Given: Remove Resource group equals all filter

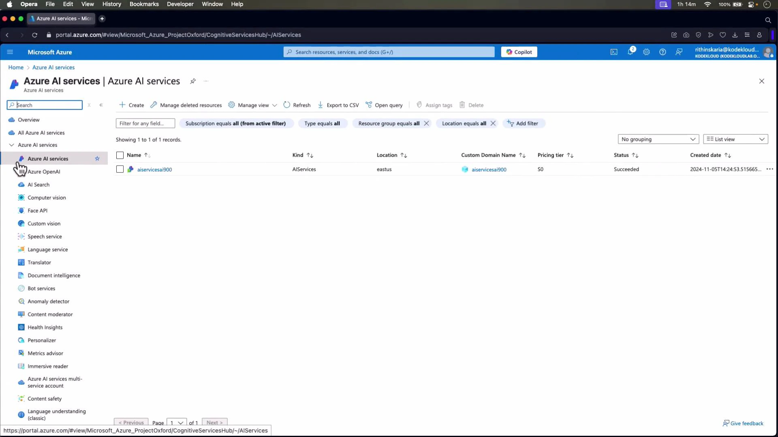Looking at the screenshot, I should coord(426,123).
